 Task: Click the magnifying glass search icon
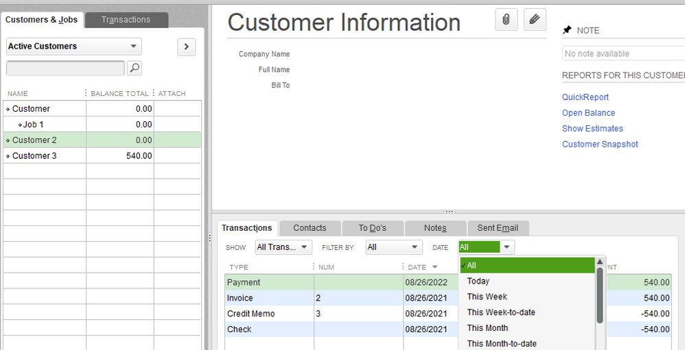(135, 68)
